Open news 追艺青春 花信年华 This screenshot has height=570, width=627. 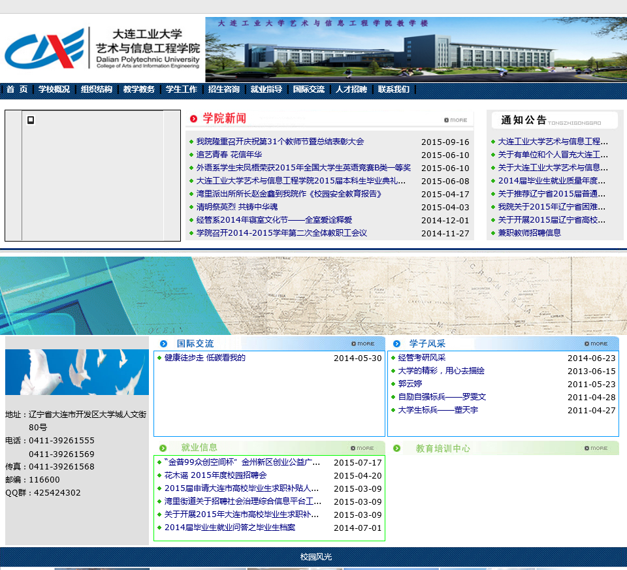point(229,155)
